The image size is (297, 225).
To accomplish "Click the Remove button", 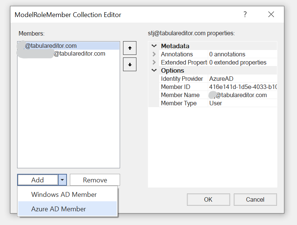I will (95, 180).
